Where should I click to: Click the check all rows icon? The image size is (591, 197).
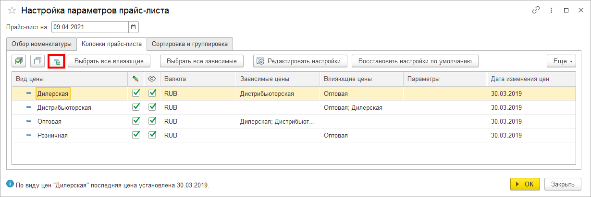[19, 61]
